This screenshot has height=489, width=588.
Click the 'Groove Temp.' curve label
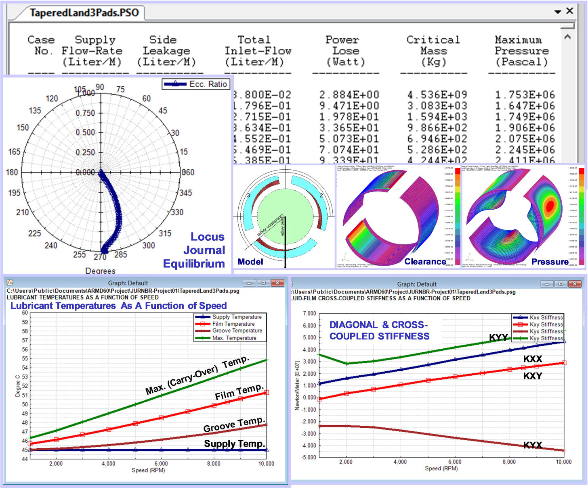click(234, 424)
